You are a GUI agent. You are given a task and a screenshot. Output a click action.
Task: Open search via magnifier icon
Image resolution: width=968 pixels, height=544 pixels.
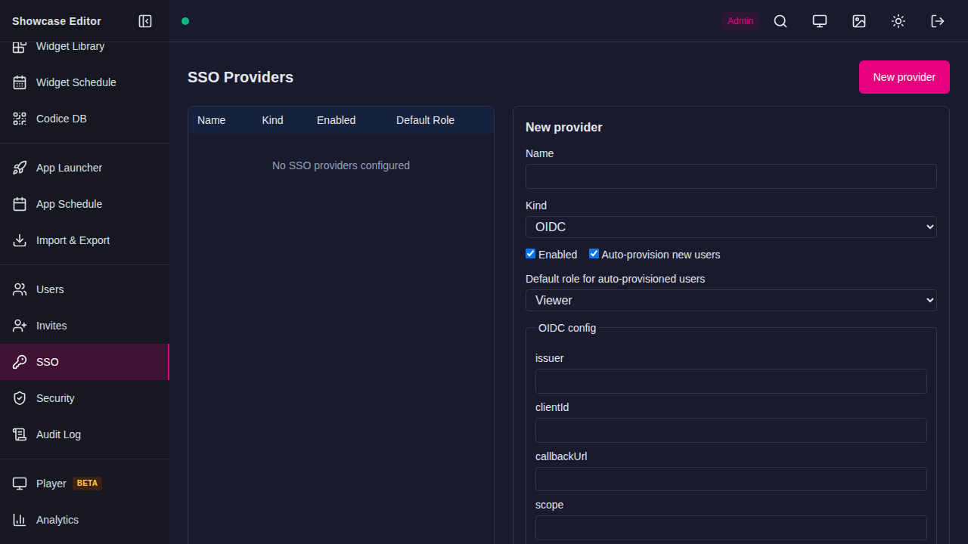pos(780,21)
